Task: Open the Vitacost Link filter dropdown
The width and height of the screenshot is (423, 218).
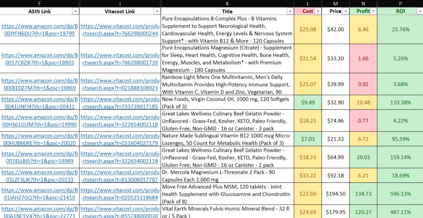Action: (157, 11)
